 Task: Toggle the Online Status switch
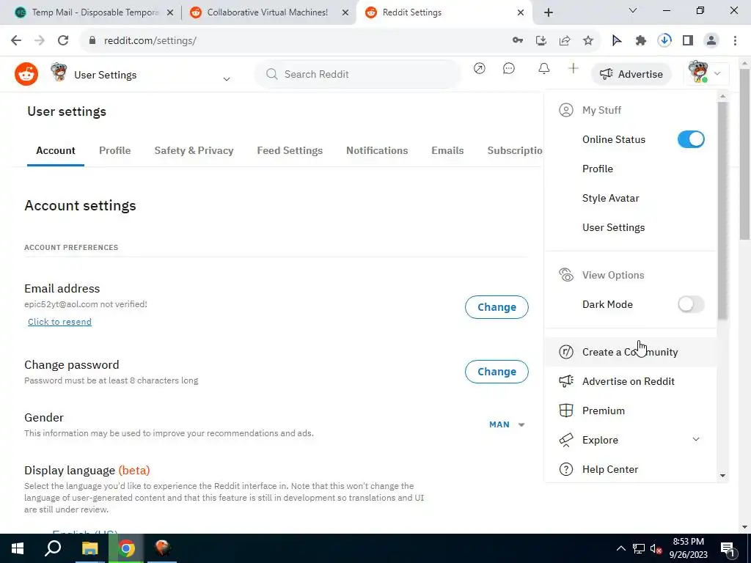(x=691, y=139)
